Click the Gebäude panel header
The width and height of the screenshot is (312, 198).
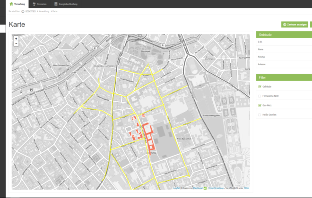point(284,35)
